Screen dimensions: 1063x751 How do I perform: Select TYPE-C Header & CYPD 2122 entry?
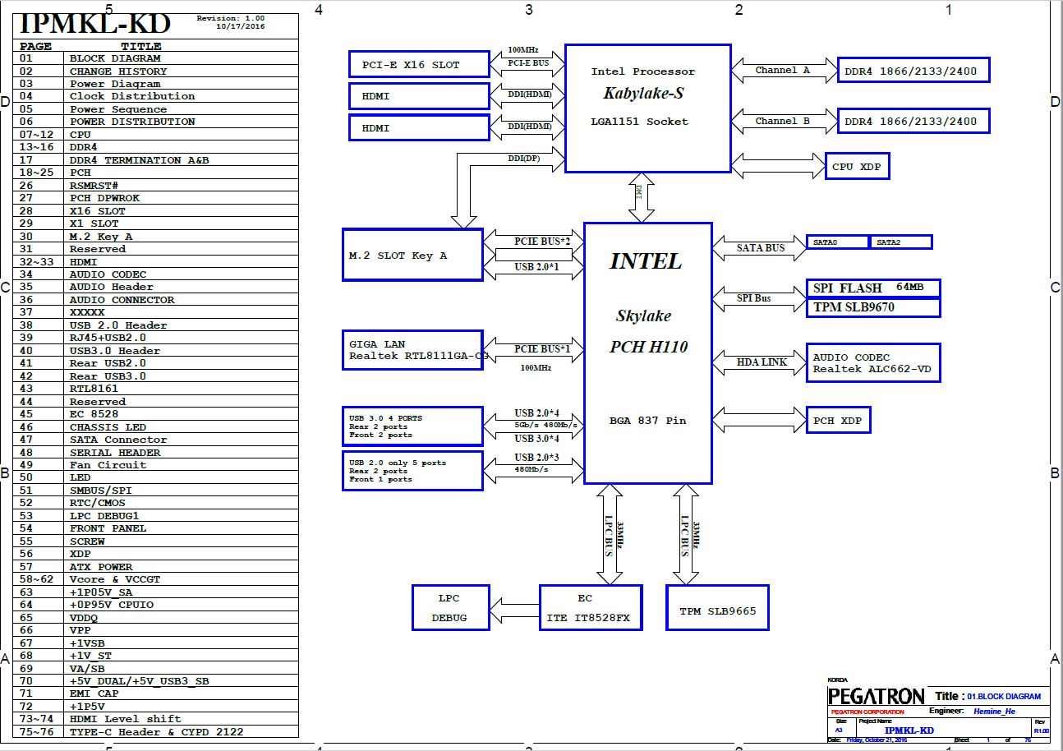155,732
